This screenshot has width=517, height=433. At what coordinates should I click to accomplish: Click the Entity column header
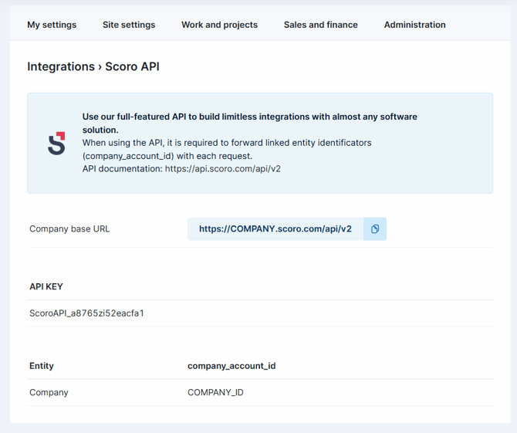click(42, 366)
